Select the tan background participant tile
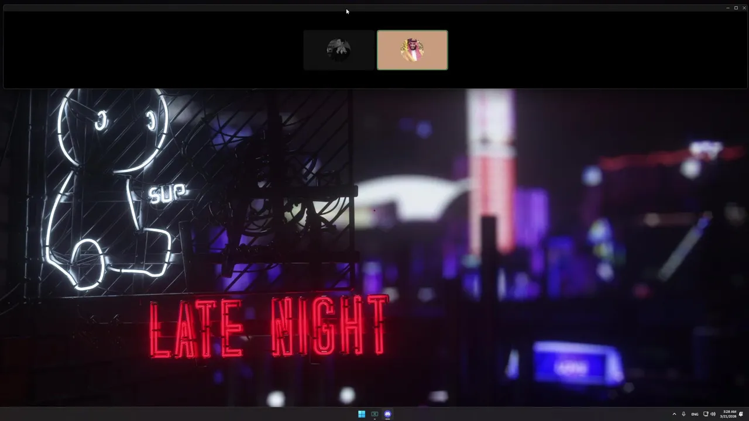This screenshot has height=421, width=749. pos(413,50)
